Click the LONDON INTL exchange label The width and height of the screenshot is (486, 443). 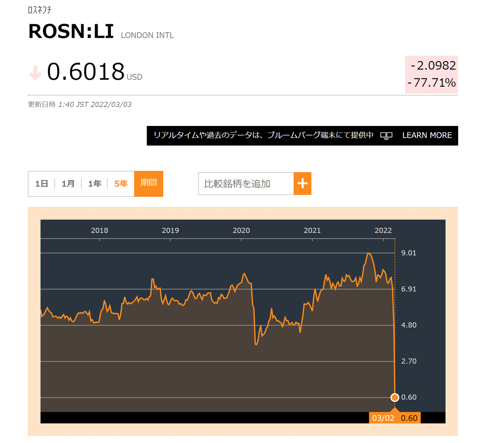[x=147, y=35]
